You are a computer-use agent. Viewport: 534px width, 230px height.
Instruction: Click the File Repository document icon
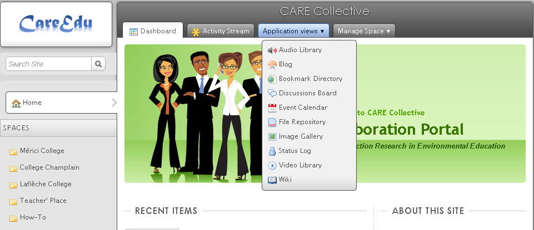pos(272,122)
